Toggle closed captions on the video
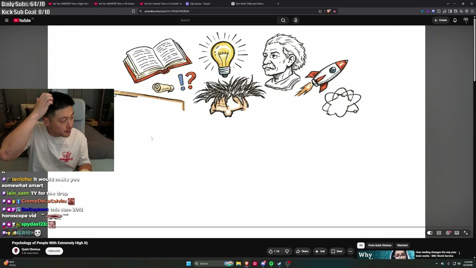 pos(439,233)
